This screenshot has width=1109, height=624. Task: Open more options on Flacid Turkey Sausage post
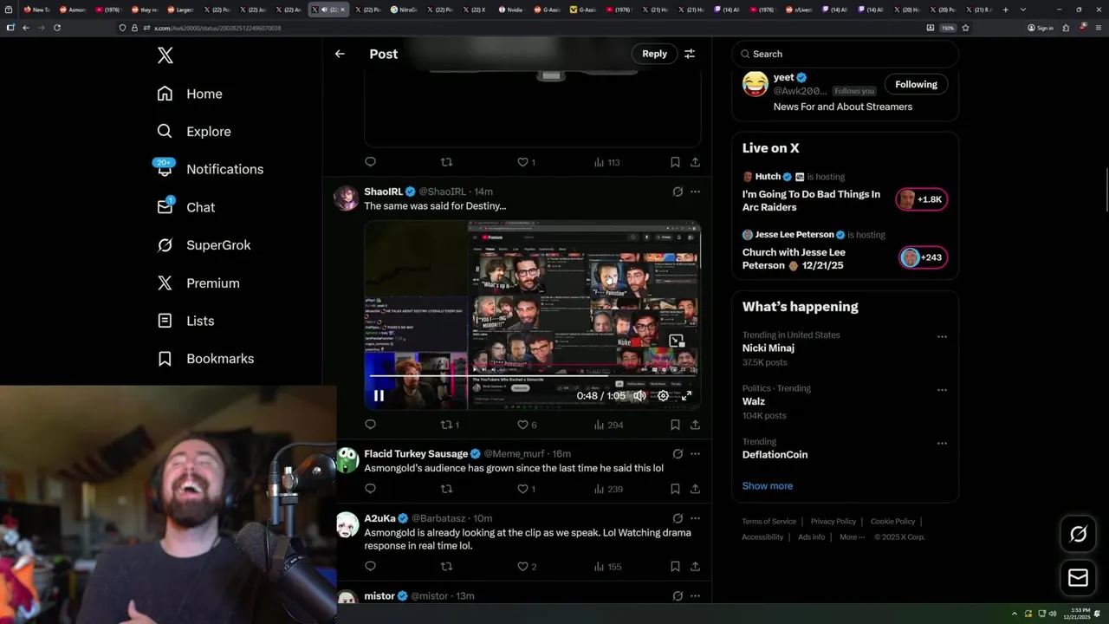695,453
